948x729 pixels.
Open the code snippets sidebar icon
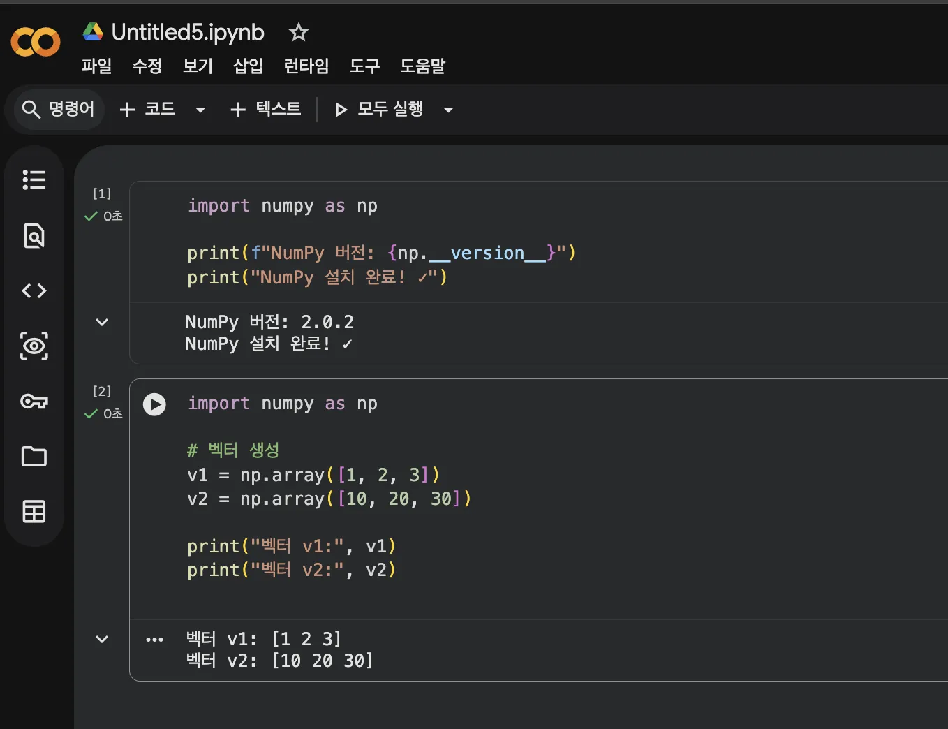pos(34,290)
